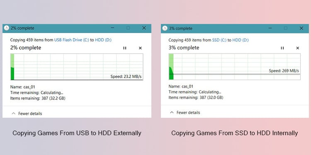Screen dimensions: 311x155
Task: Open the USB Flash Drive (C:) link
Action: 72,40
